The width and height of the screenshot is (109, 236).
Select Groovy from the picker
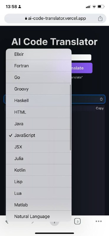(39, 89)
